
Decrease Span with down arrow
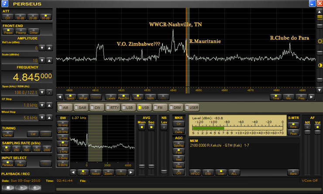coord(42,92)
